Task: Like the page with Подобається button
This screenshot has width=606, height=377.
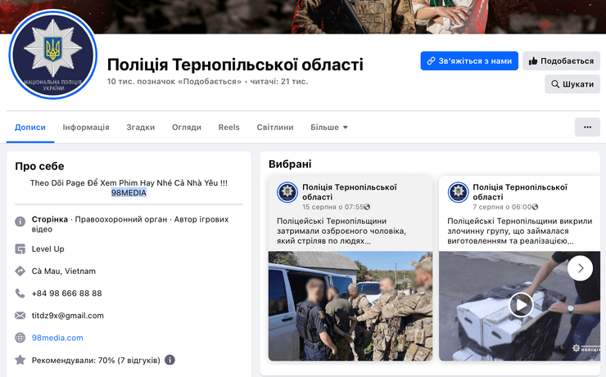Action: 561,61
